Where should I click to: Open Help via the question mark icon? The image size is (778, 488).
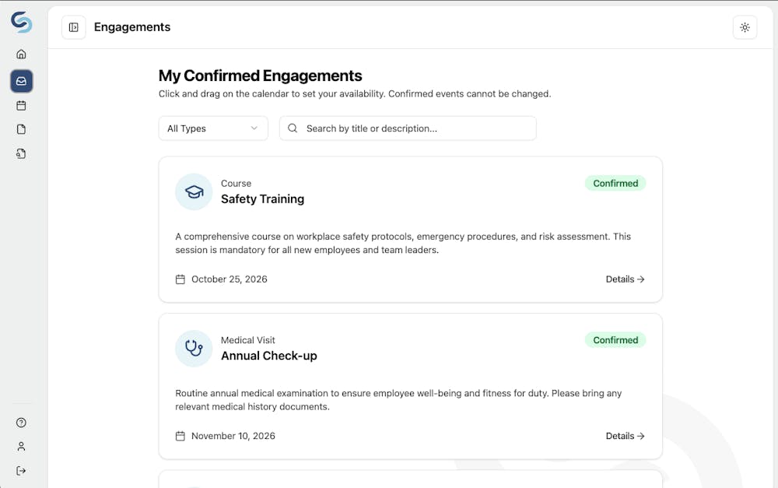point(21,422)
